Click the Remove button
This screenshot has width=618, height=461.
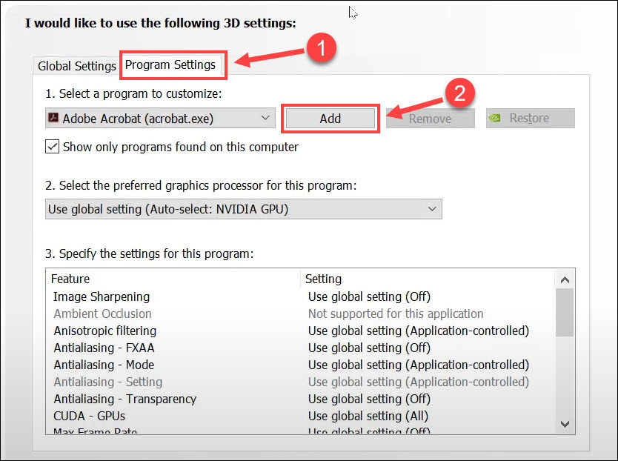[x=430, y=117]
